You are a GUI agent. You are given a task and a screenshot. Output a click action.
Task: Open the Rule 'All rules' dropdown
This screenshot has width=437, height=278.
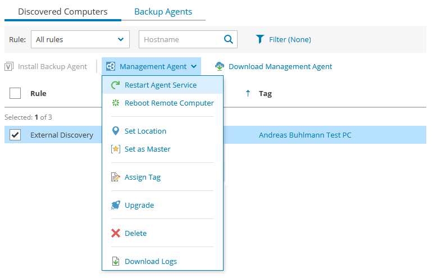[80, 39]
